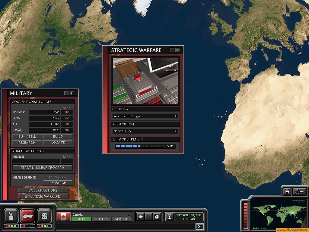Click the home icon above the minimap
This screenshot has width=309, height=232.
click(x=287, y=192)
